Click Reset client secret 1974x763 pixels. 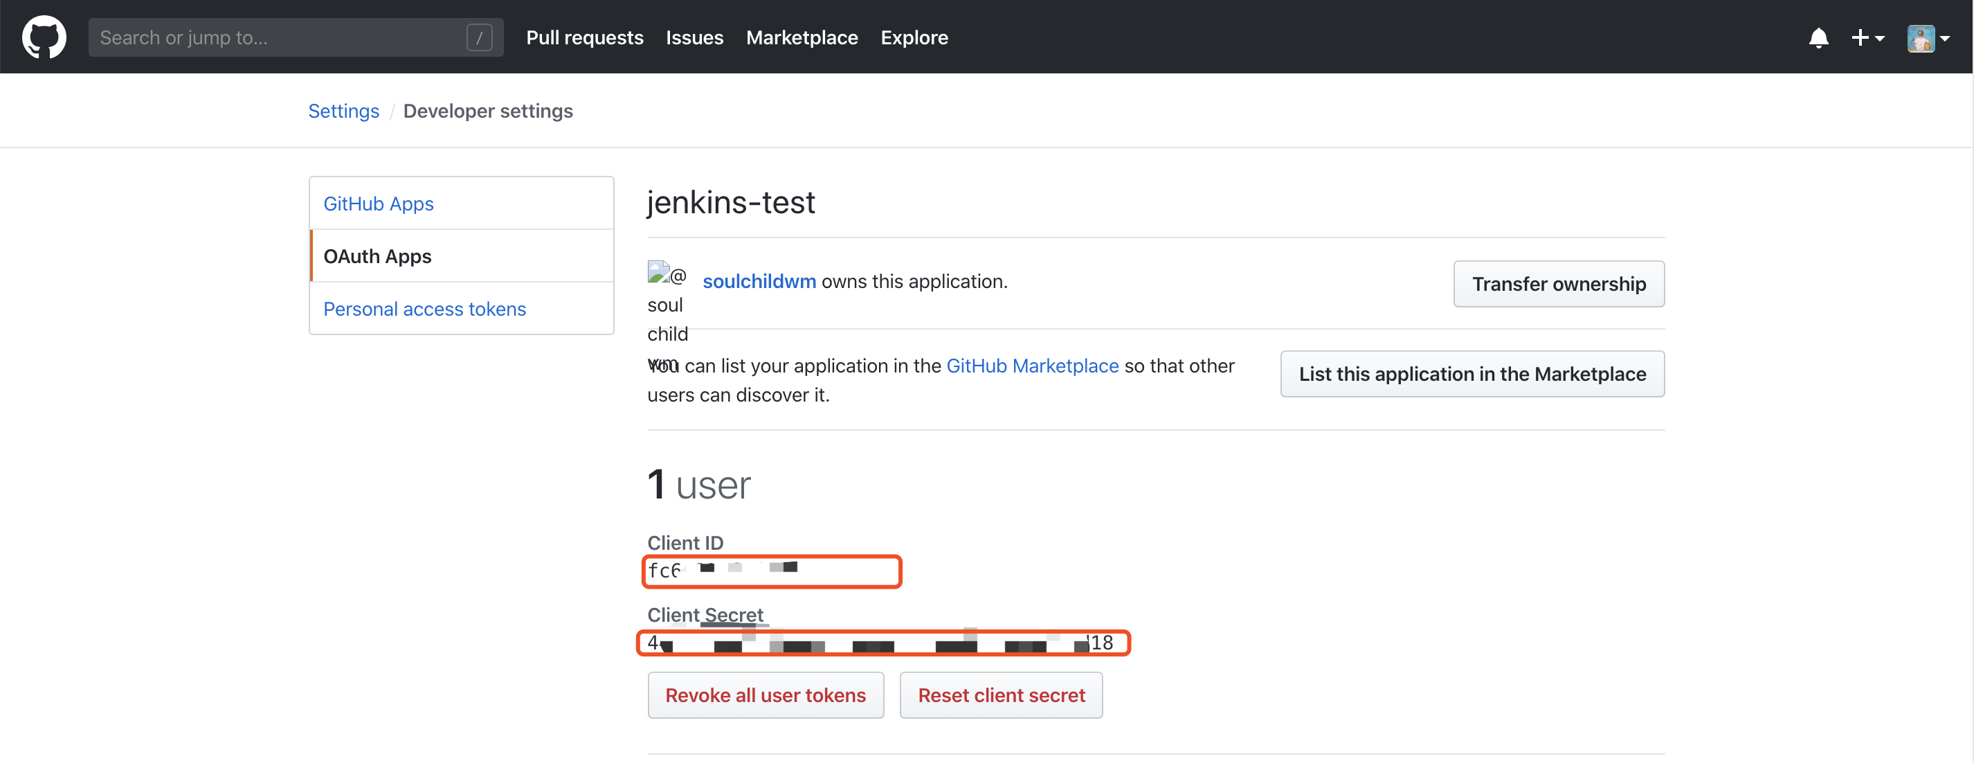click(1001, 694)
